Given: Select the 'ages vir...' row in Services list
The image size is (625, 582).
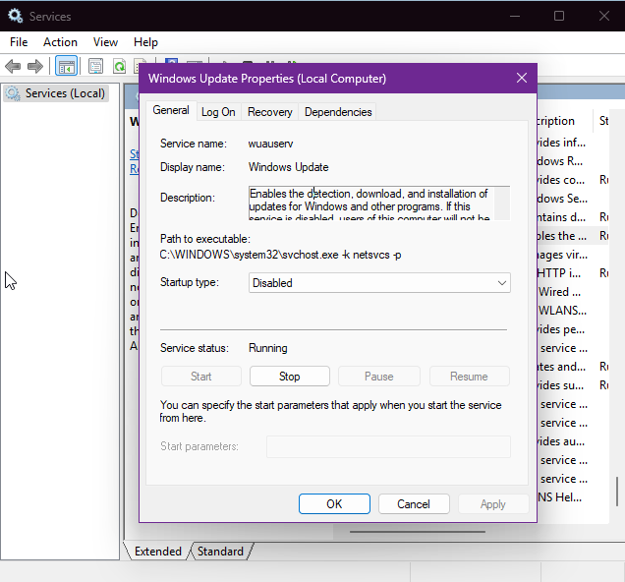Looking at the screenshot, I should pos(572,255).
